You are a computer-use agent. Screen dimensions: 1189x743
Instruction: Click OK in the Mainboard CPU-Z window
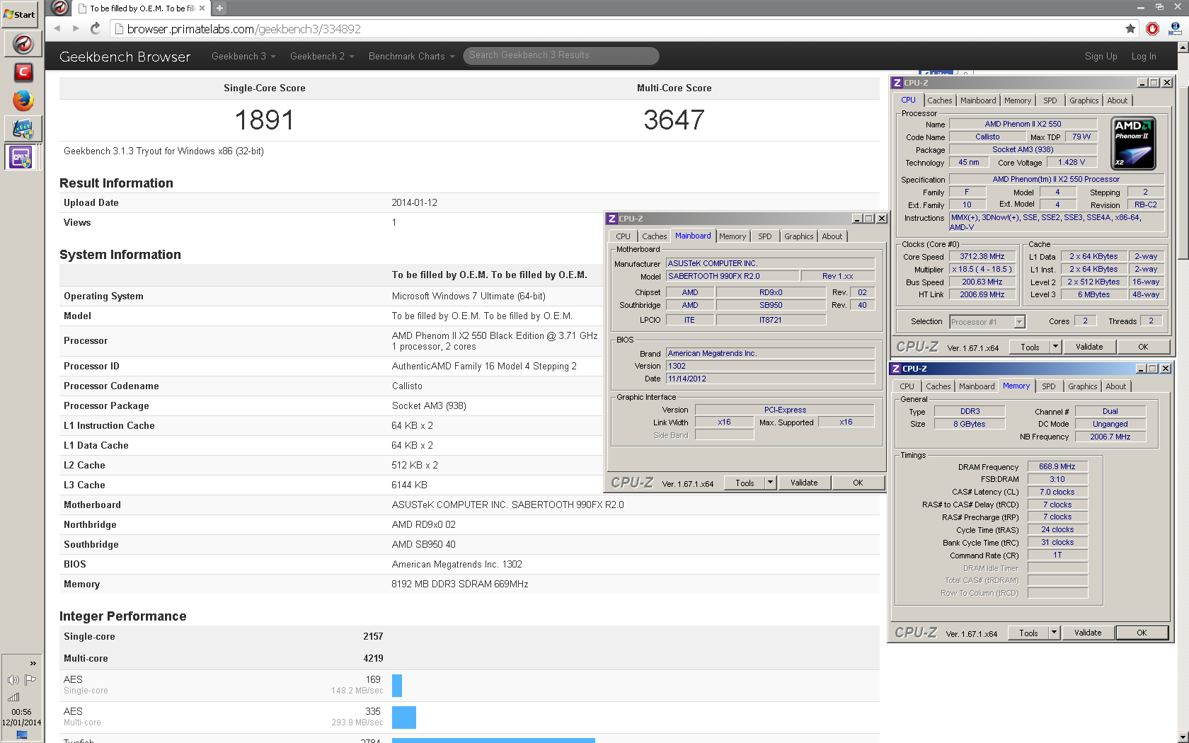click(x=858, y=483)
